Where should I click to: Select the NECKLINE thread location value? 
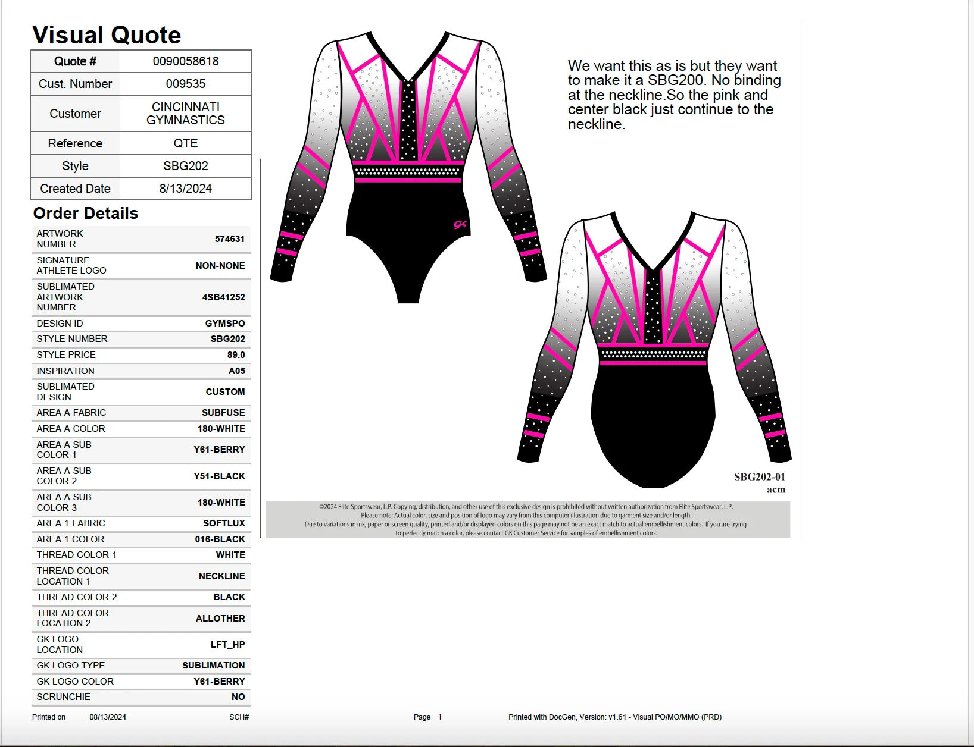tap(221, 576)
